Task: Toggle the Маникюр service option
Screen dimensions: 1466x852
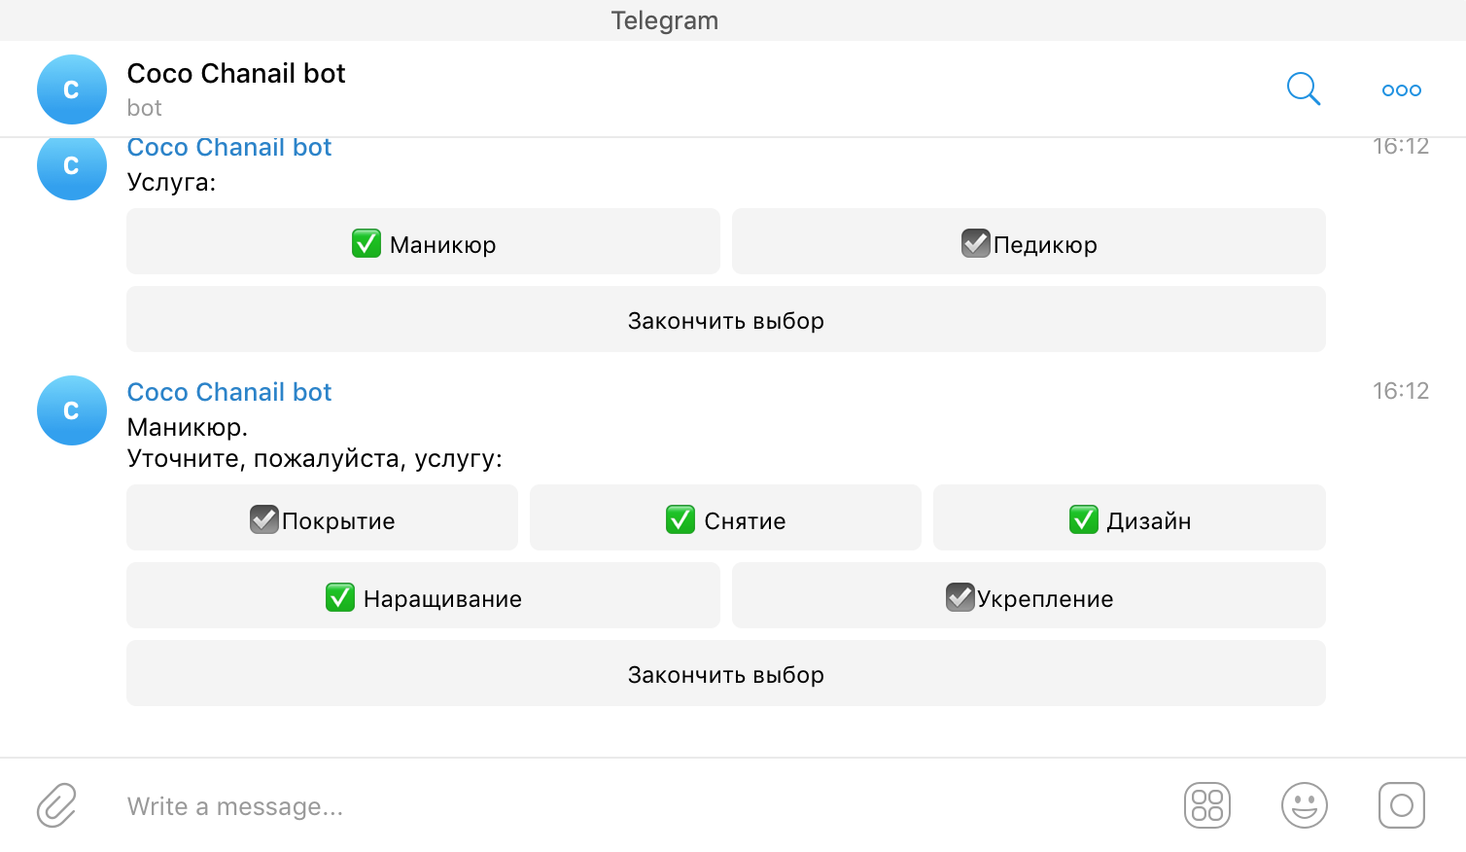Action: pyautogui.click(x=423, y=241)
